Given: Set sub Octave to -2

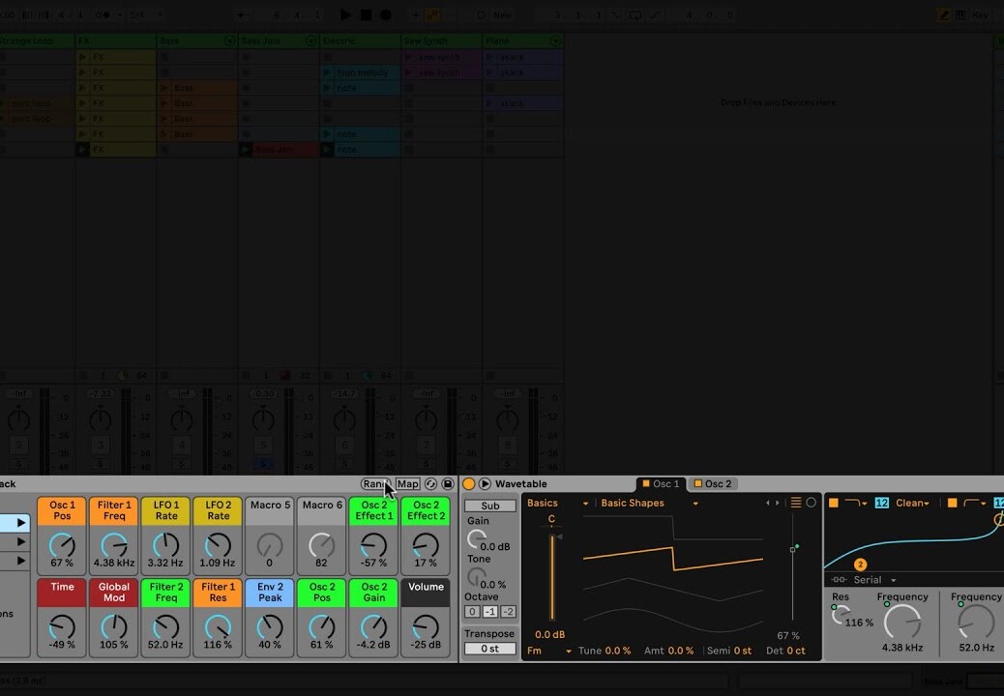Looking at the screenshot, I should (x=508, y=612).
